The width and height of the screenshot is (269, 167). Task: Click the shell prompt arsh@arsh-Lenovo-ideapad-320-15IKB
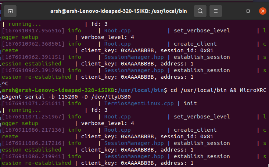58,90
